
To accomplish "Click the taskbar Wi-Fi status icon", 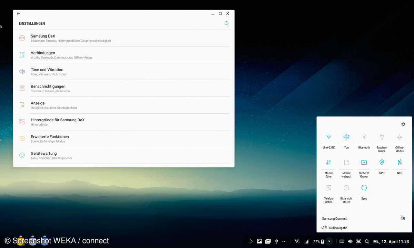I will click(x=297, y=241).
